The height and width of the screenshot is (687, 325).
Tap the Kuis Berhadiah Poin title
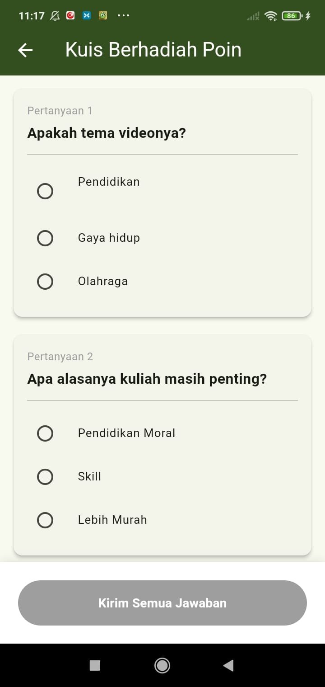[153, 50]
